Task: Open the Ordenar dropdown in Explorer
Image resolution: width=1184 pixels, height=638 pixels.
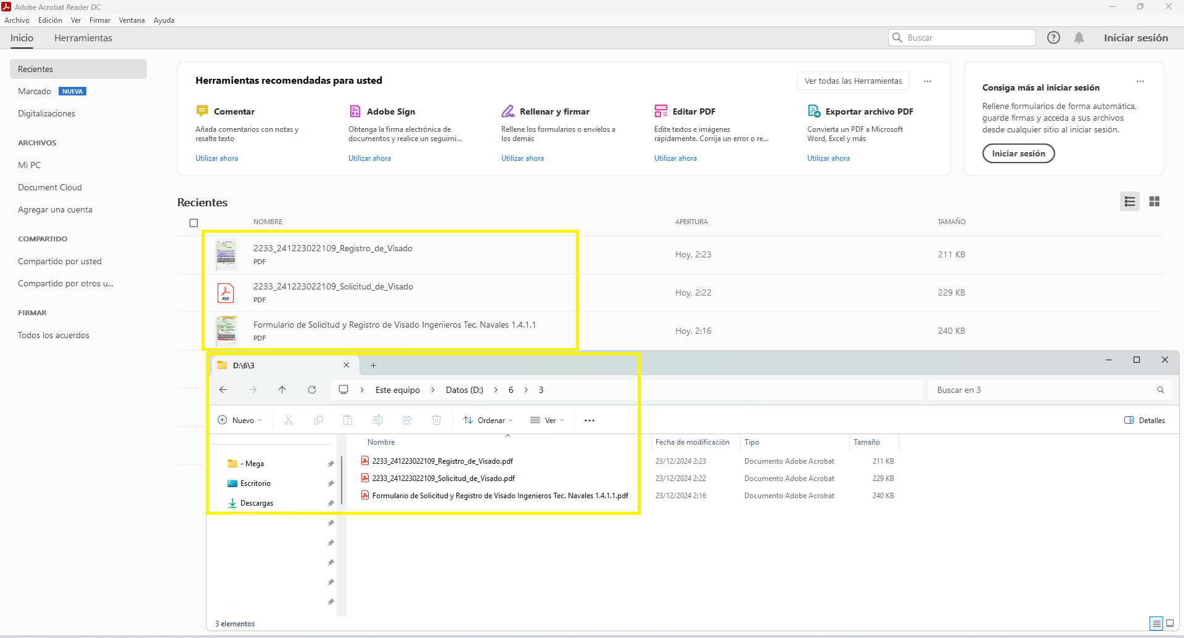Action: (488, 420)
